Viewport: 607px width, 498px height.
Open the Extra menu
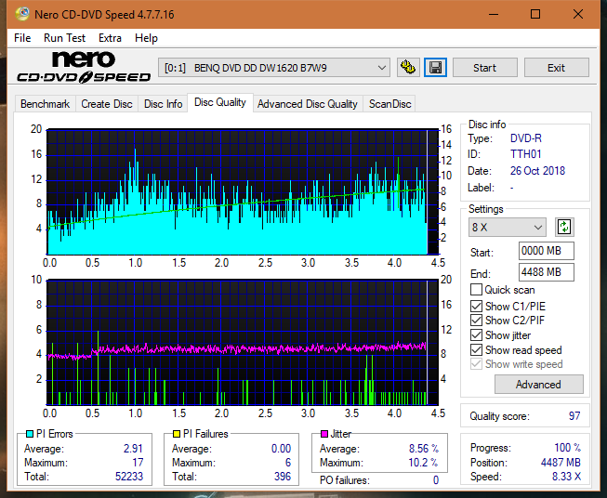[110, 38]
